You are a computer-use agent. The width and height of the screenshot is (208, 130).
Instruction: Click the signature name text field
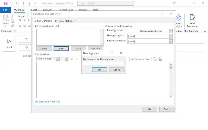(103, 63)
